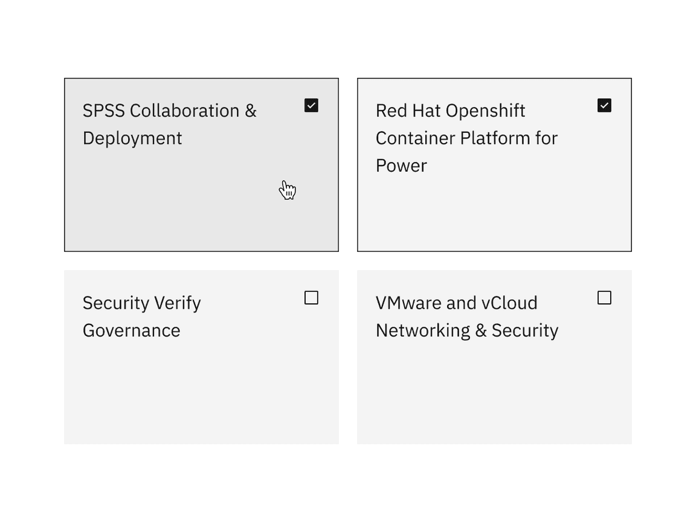Click the 'Collaboration' word in SPSS tile
Image resolution: width=696 pixels, height=522 pixels.
184,111
